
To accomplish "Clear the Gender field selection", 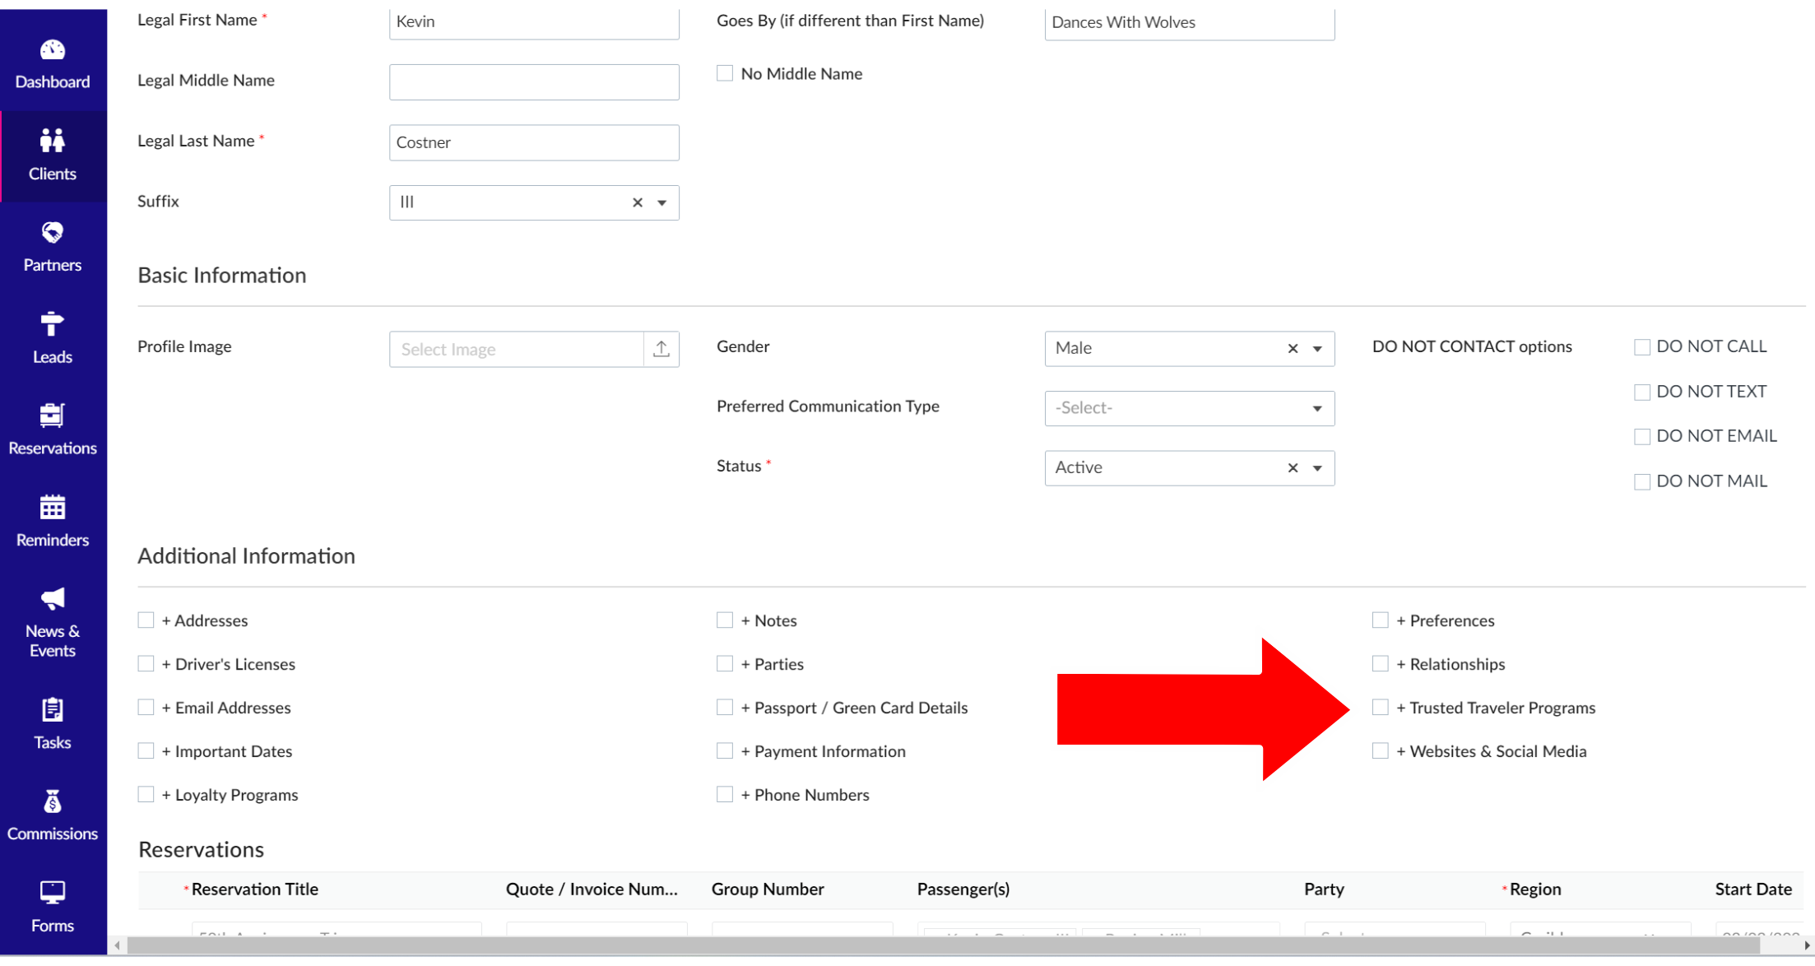I will coord(1293,349).
